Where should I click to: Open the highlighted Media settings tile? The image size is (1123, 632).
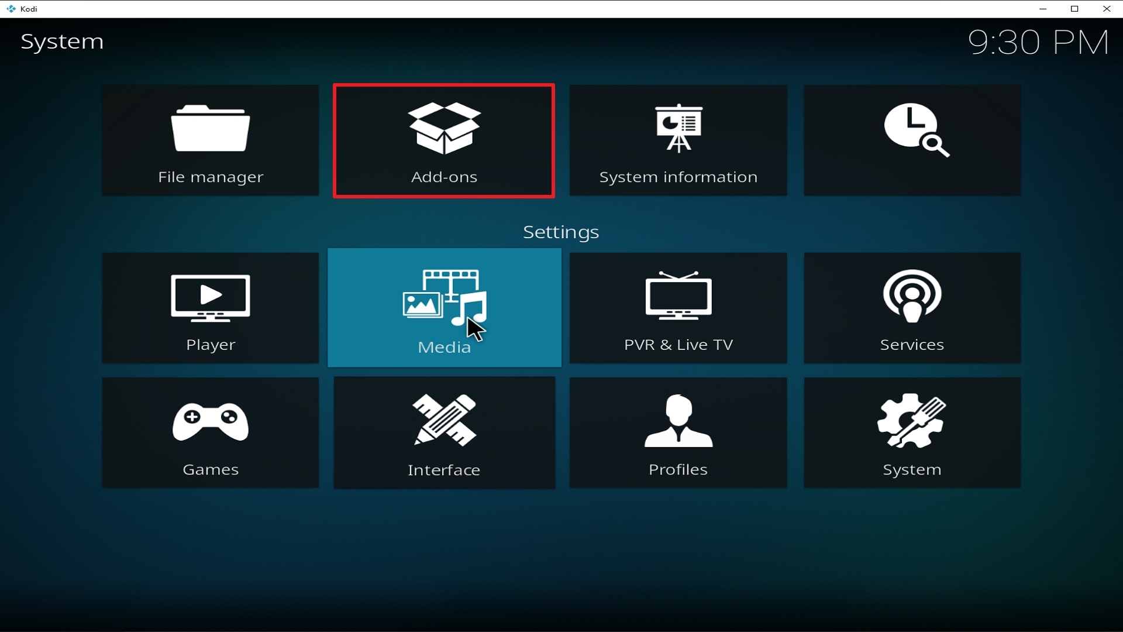pos(445,308)
